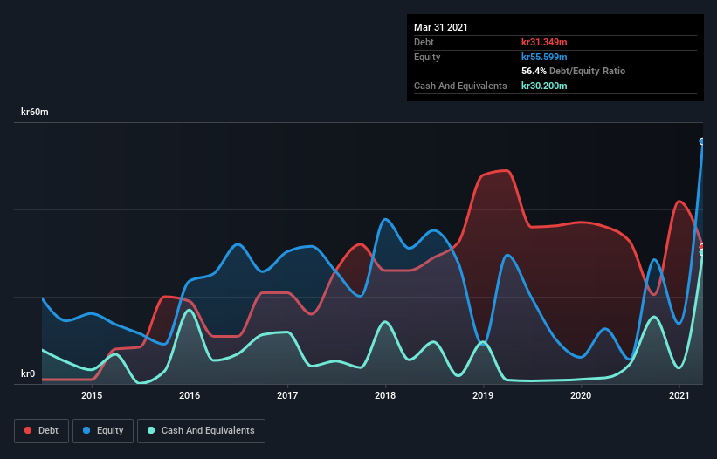Click the kr60m y-axis label
717x459 pixels.
click(x=35, y=112)
